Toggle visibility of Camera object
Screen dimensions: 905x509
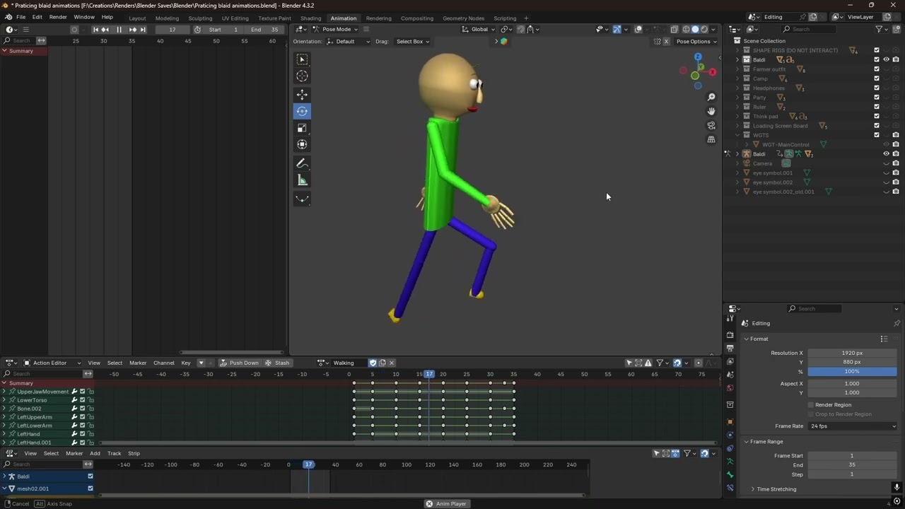[886, 163]
